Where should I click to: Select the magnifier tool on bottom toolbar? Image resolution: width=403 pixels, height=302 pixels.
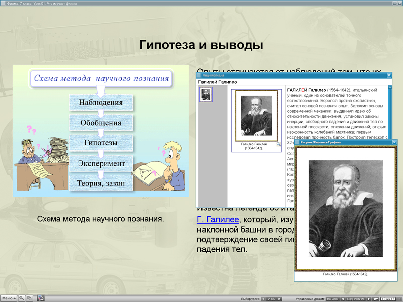[21, 298]
